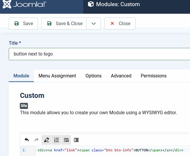Expand the save options dropdown chevron
The height and width of the screenshot is (156, 190).
tap(94, 24)
